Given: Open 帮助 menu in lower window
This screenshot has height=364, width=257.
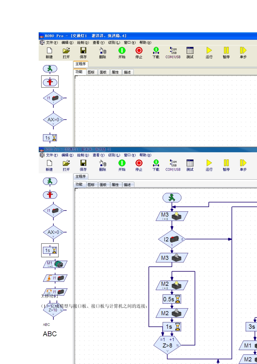Looking at the screenshot, I should click(145, 155).
